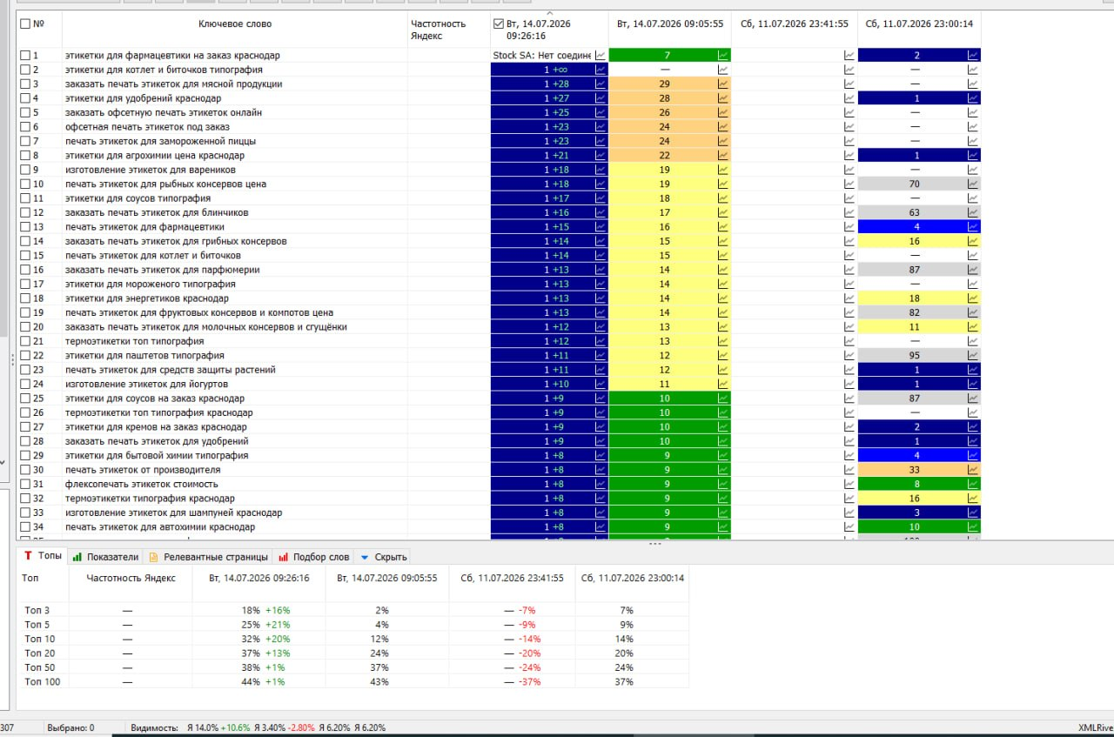Open the Показатели tab

tap(105, 557)
